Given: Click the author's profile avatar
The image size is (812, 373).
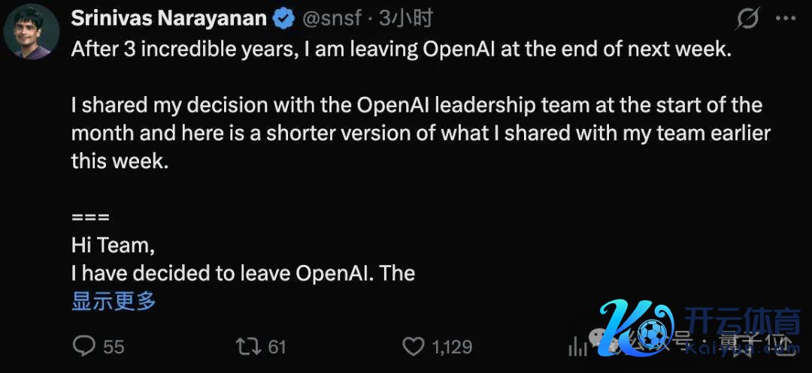Looking at the screenshot, I should (32, 35).
